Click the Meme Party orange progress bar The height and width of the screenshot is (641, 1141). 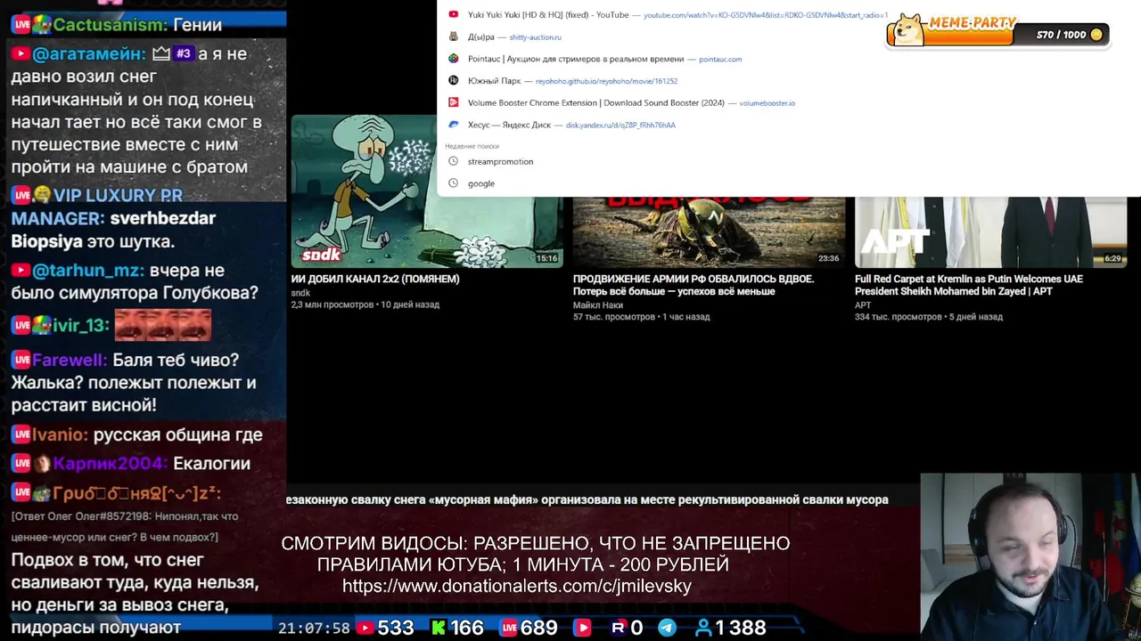tap(969, 37)
